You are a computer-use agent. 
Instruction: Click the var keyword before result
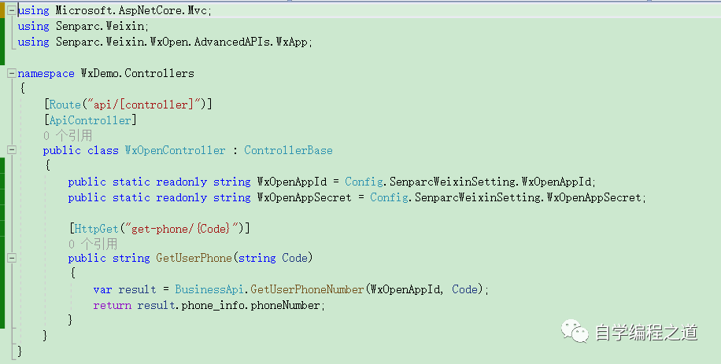coord(102,289)
